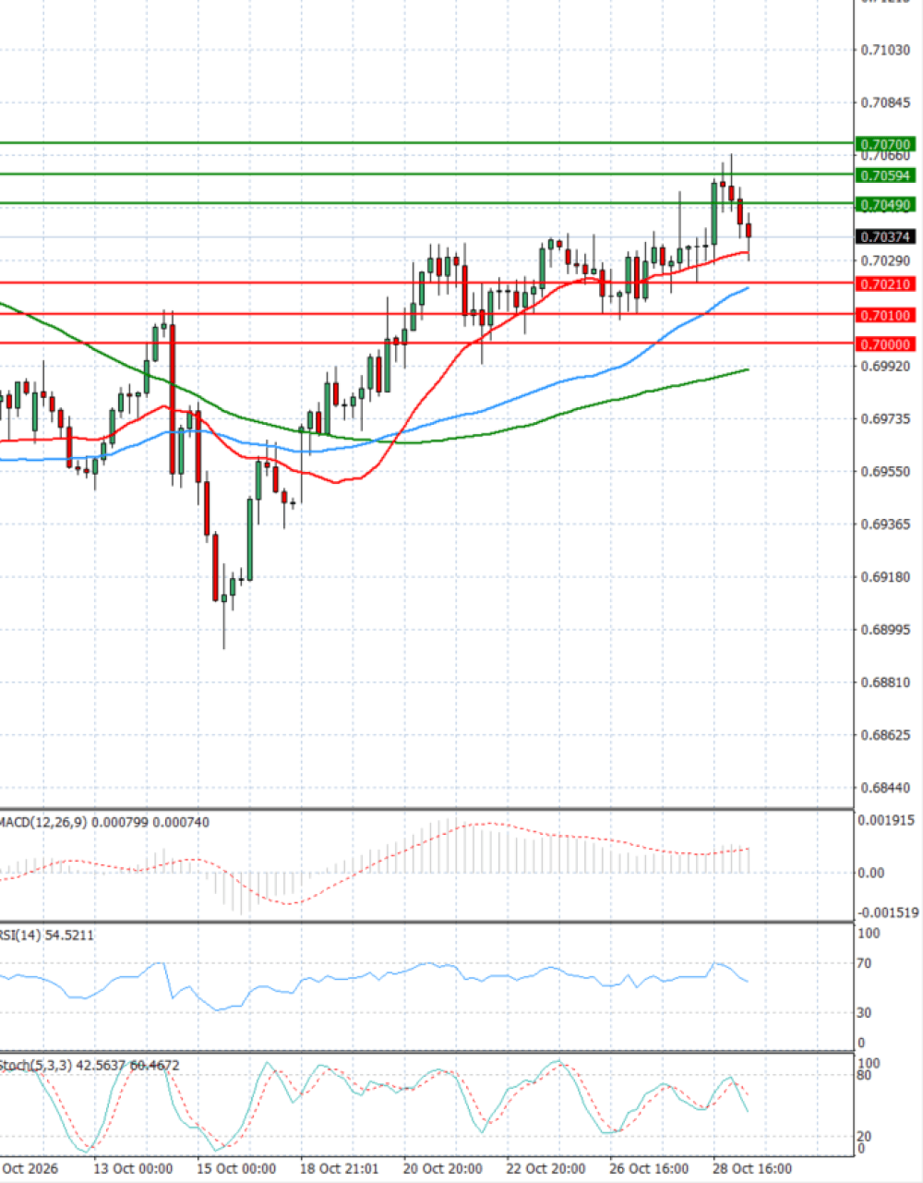Viewport: 923px width, 1183px height.
Task: Click the 20 level on Stochastic scale
Action: tap(865, 1137)
